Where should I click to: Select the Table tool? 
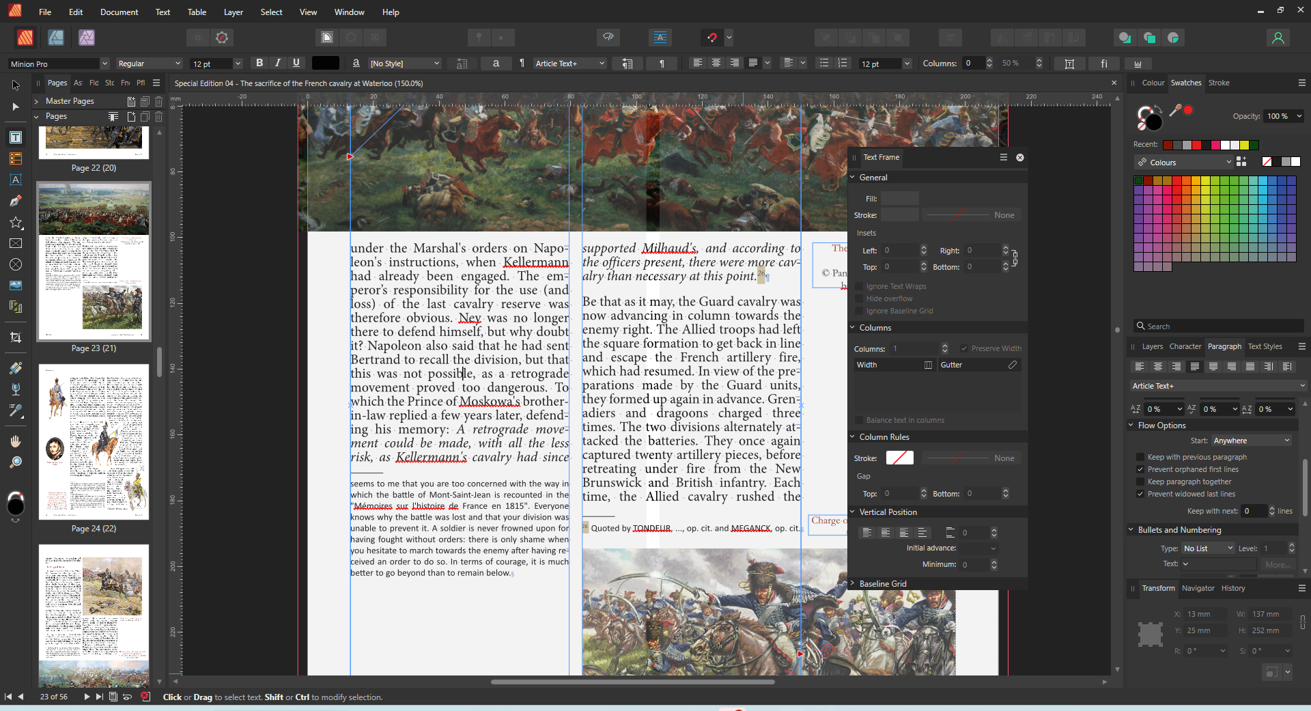(16, 158)
